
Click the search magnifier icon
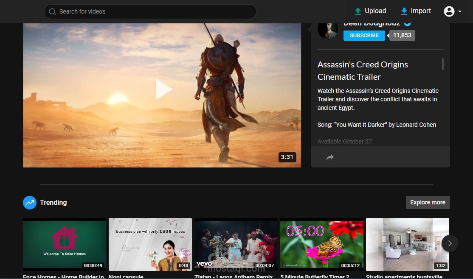click(53, 11)
